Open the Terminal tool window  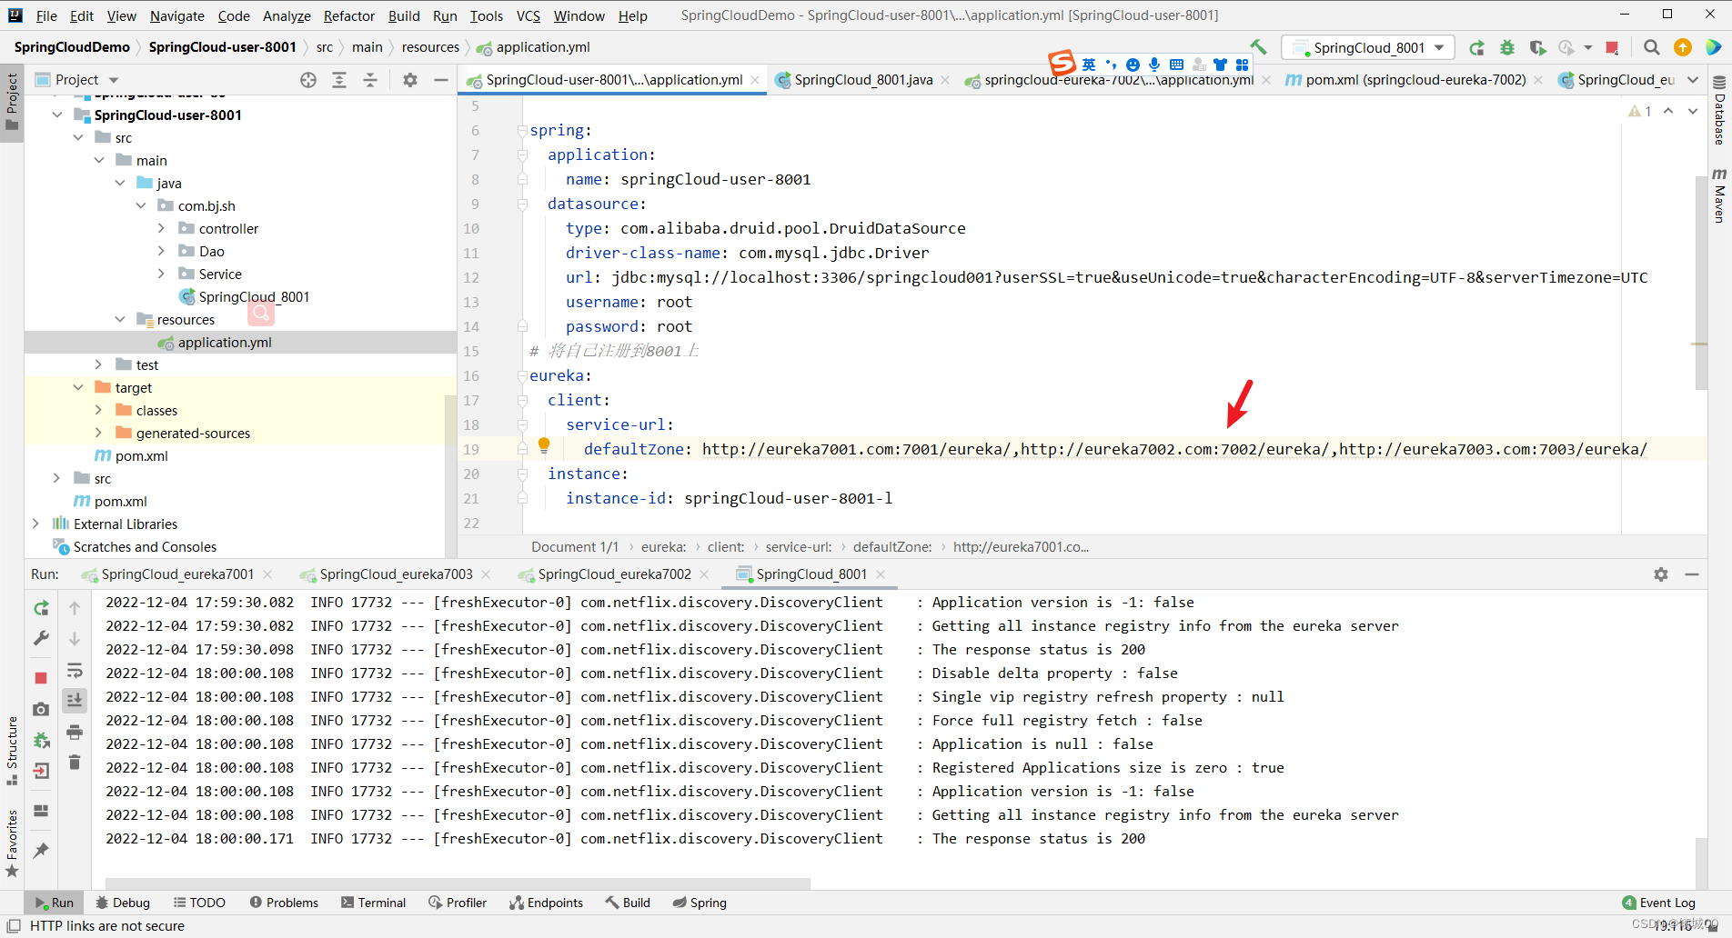click(374, 903)
